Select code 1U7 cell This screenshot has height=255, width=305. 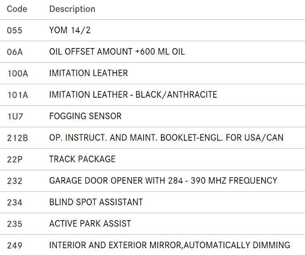point(15,116)
